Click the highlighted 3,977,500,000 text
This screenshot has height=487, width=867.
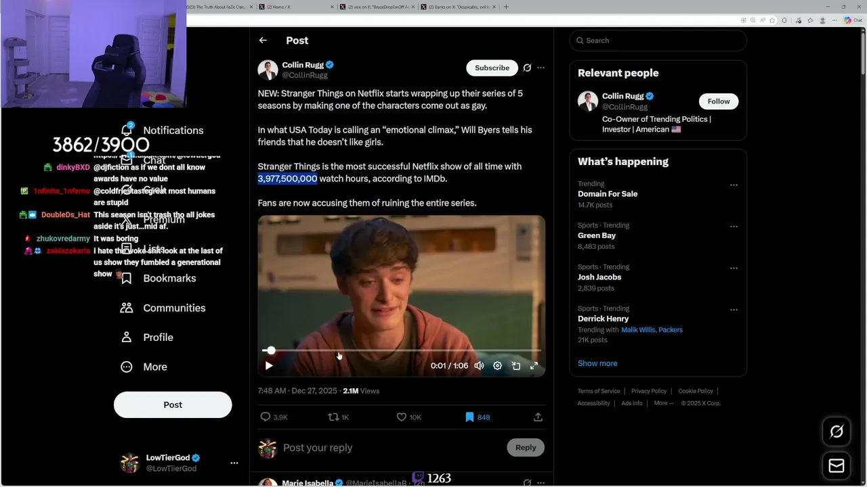tap(287, 179)
